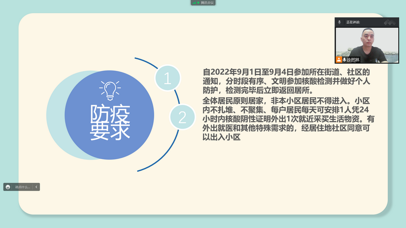This screenshot has width=406, height=228.
Task: Click the green recording status dot
Action: (198, 3)
